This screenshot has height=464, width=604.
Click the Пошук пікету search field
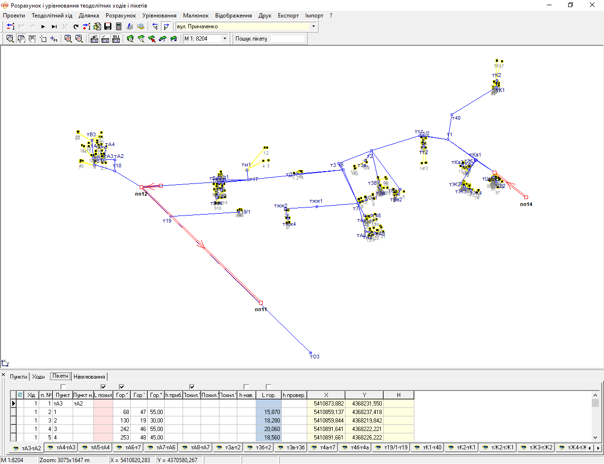click(x=287, y=39)
